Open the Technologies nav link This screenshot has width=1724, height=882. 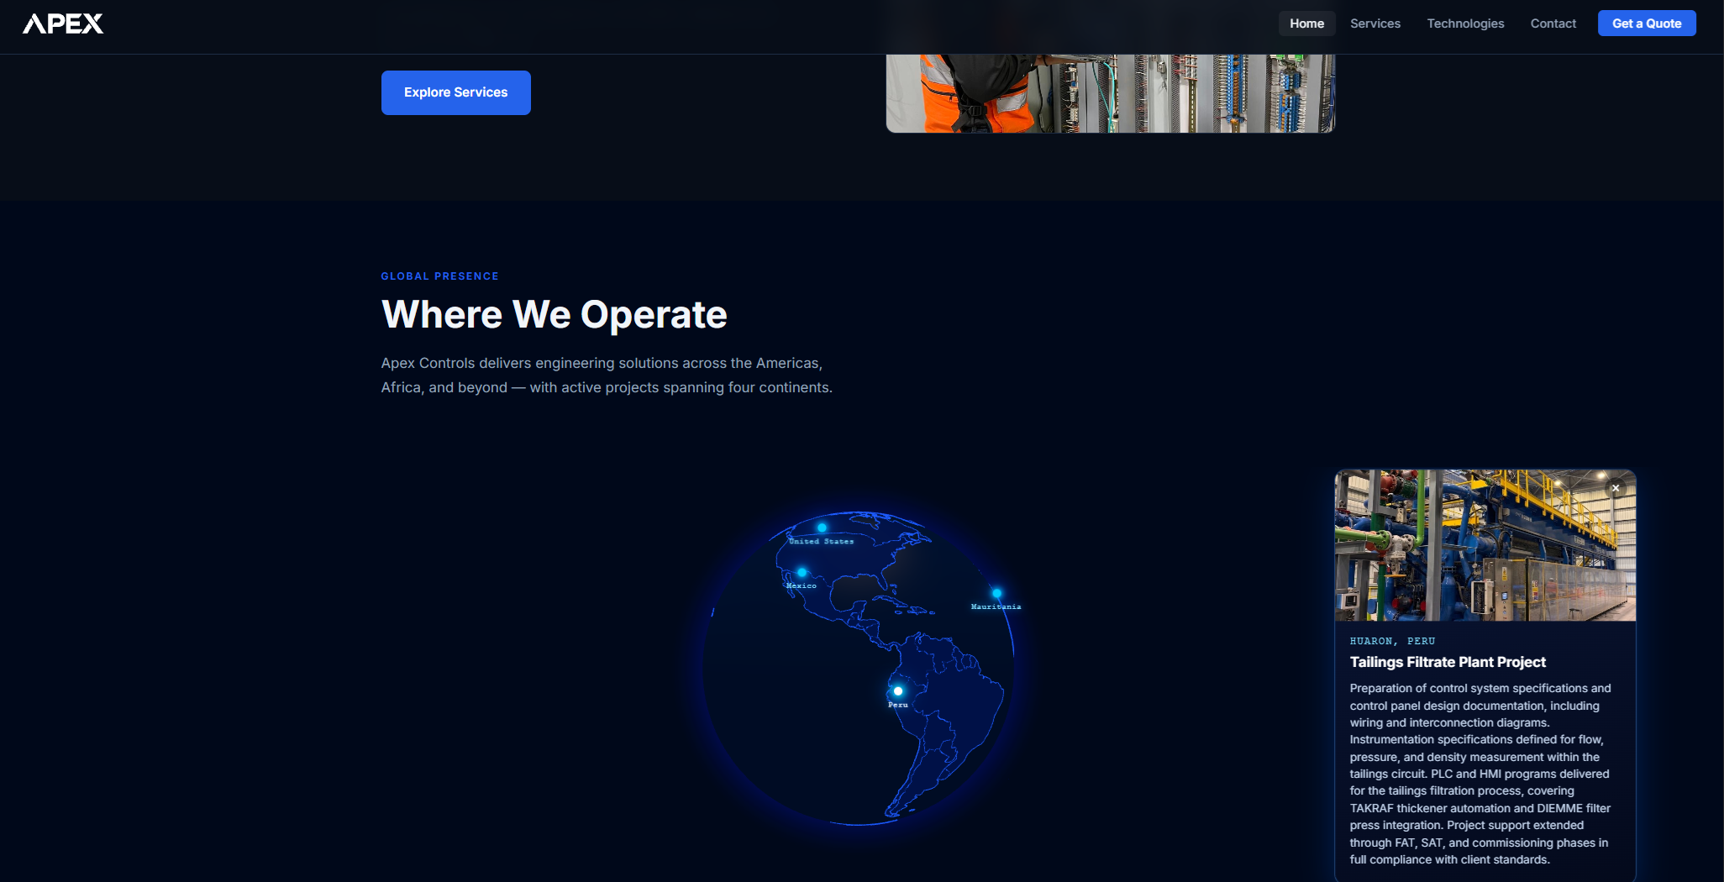click(x=1465, y=24)
